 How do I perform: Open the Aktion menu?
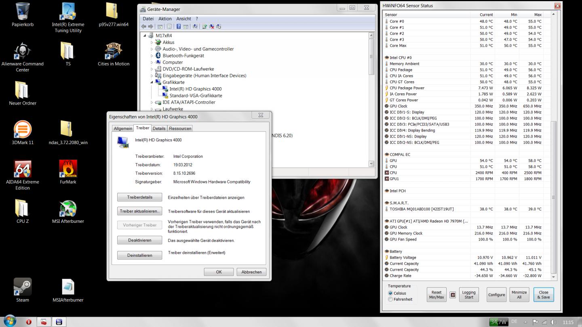click(165, 19)
